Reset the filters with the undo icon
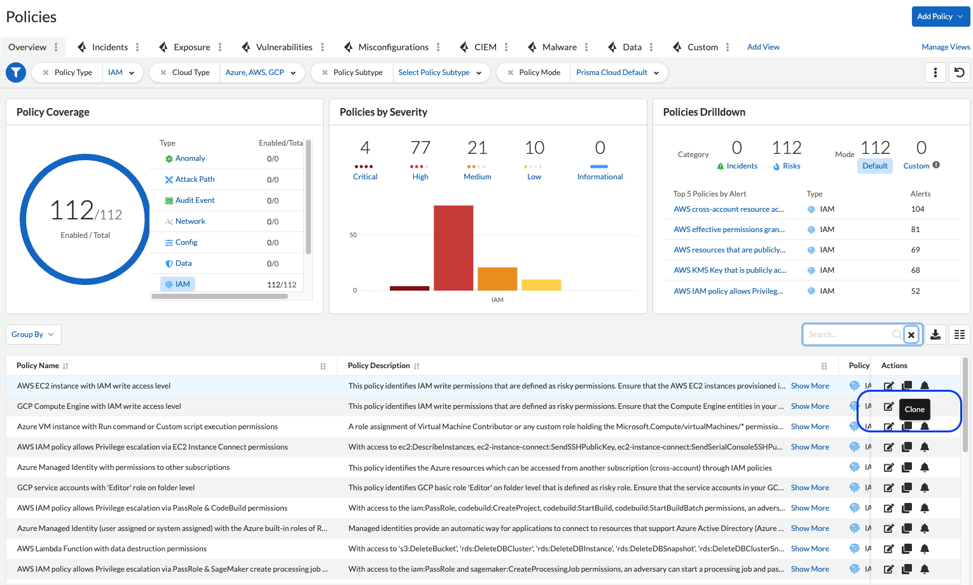973x585 pixels. [x=960, y=72]
